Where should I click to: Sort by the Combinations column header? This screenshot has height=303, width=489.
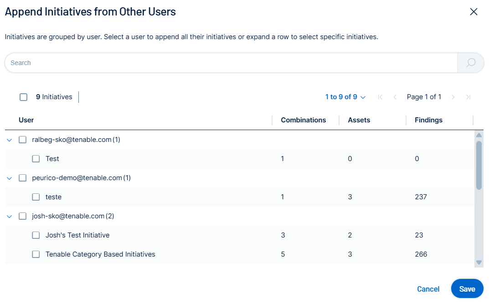tap(303, 120)
